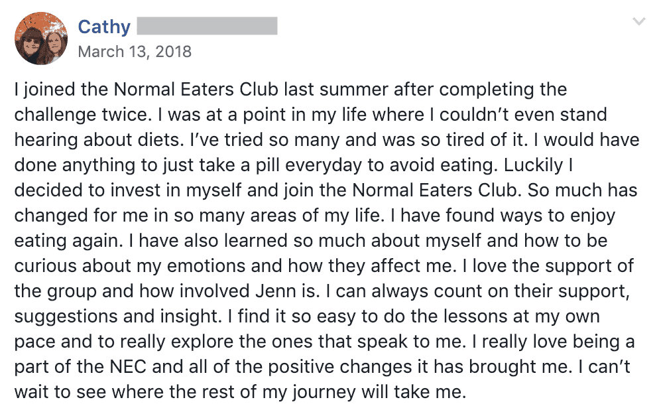Click the word Luckily in the post
The height and width of the screenshot is (418, 659).
pyautogui.click(x=533, y=165)
